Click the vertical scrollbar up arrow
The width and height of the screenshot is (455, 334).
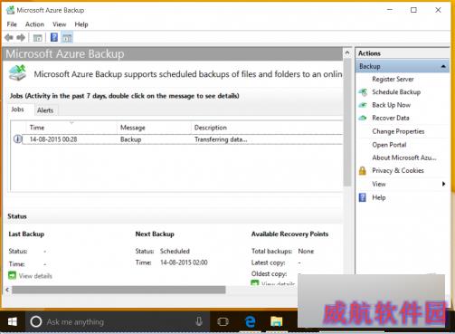click(x=347, y=52)
